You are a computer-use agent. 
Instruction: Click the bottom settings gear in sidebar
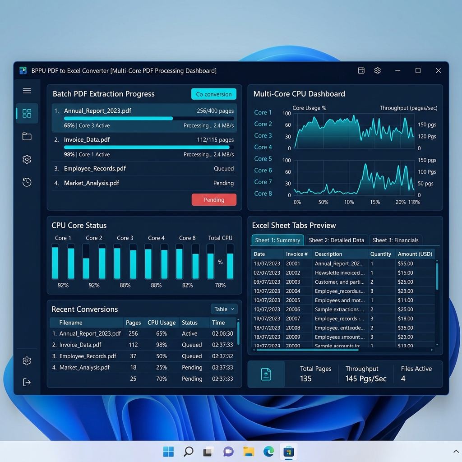coord(27,361)
